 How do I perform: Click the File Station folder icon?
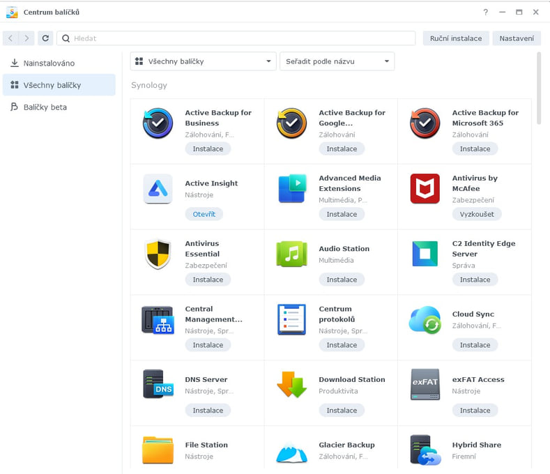coord(158,450)
